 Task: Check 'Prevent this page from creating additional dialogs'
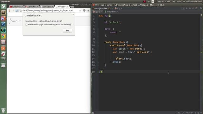click(26, 25)
